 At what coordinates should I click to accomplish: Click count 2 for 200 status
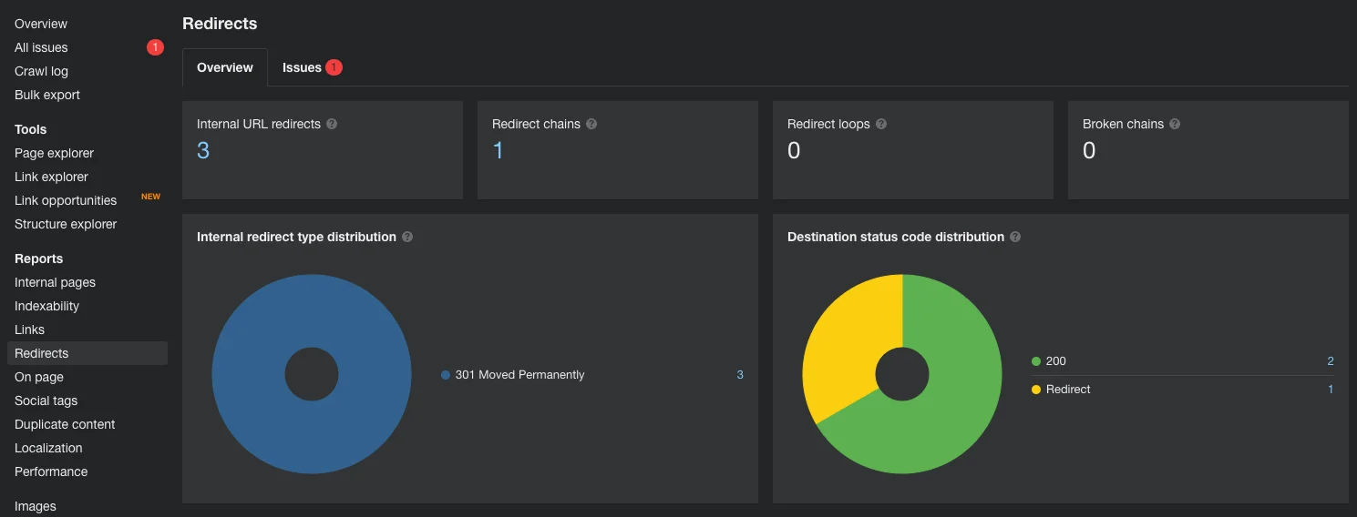(x=1331, y=361)
